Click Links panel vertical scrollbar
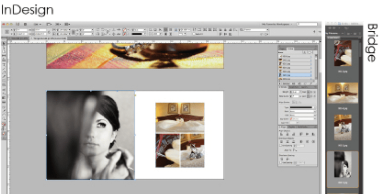Screen dimensions: 386x194 tap(316, 67)
